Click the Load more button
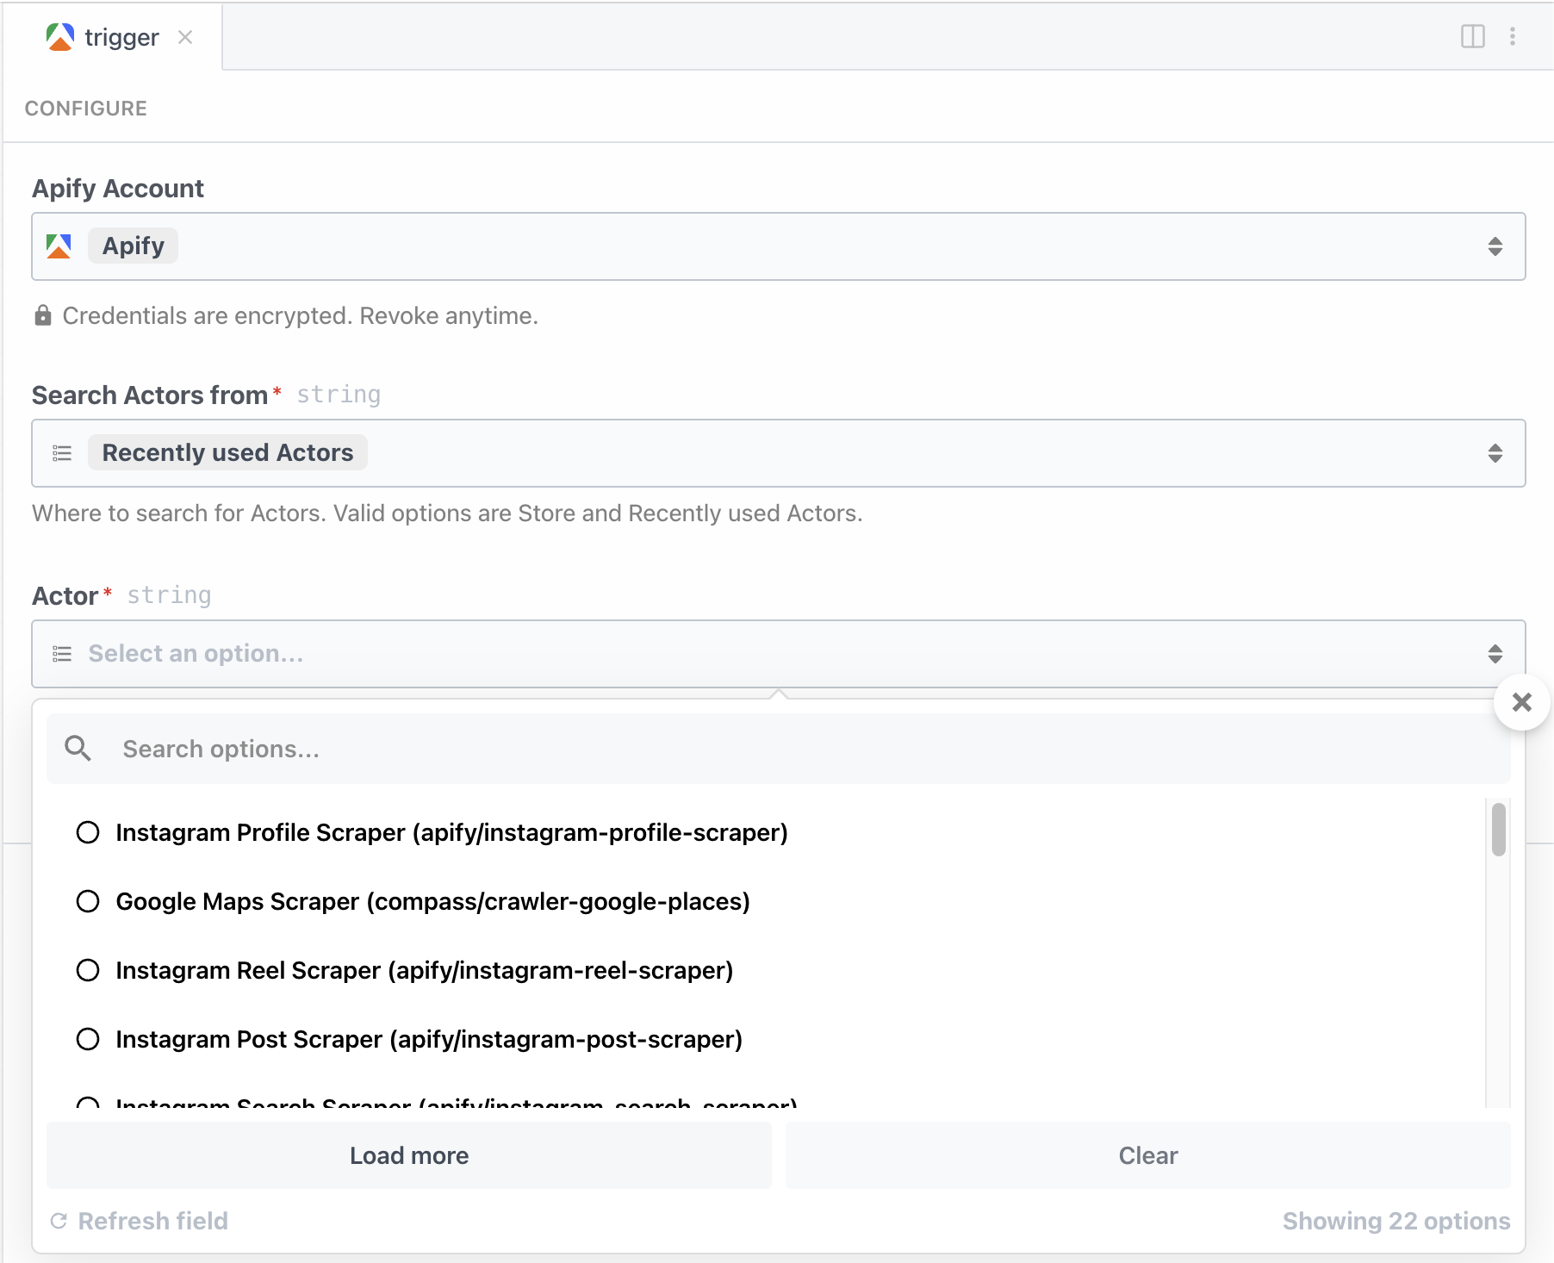Image resolution: width=1554 pixels, height=1263 pixels. 408,1155
